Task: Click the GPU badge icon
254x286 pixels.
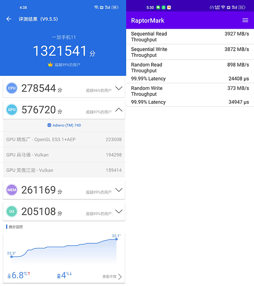Action: click(x=12, y=110)
